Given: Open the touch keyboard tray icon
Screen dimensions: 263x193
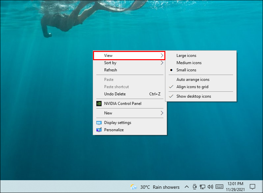Looking at the screenshot, I should click(219, 186).
